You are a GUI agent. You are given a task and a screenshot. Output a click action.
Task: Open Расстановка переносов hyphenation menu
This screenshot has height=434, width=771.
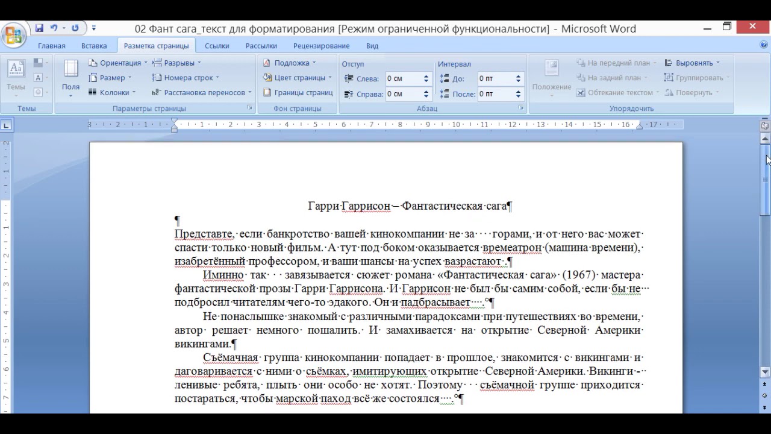202,92
